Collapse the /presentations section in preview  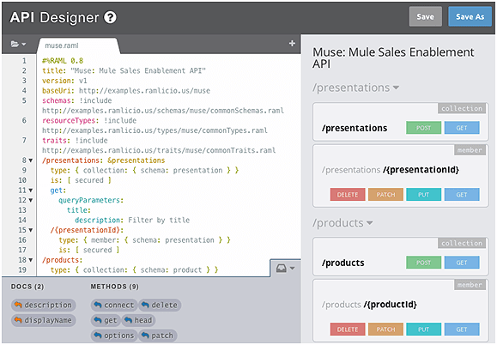(355, 88)
